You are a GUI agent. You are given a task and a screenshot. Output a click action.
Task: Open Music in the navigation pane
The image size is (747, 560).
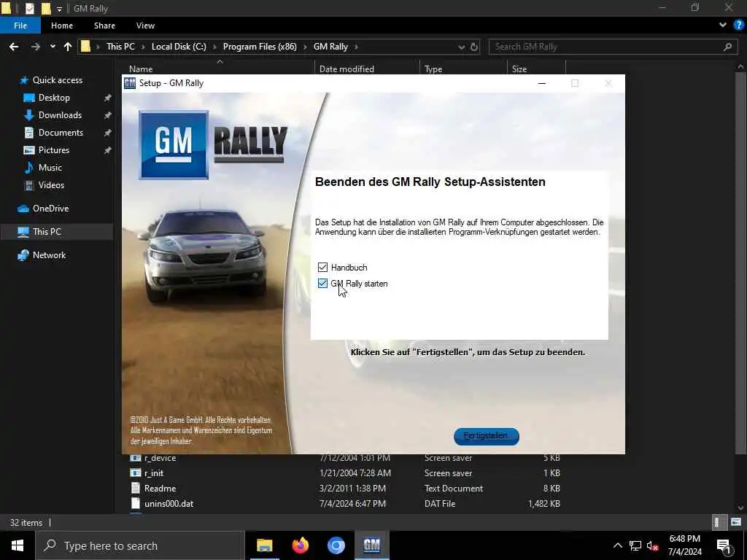(x=50, y=168)
